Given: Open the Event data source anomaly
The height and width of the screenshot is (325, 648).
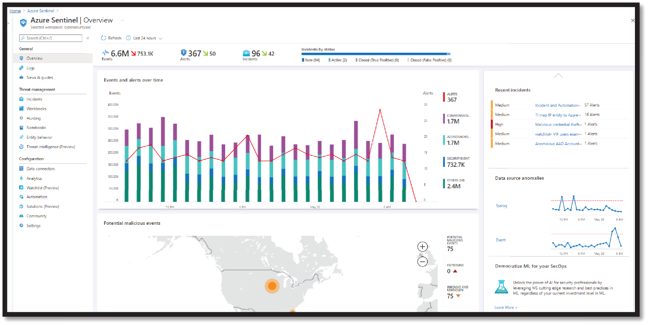Looking at the screenshot, I should pyautogui.click(x=501, y=240).
